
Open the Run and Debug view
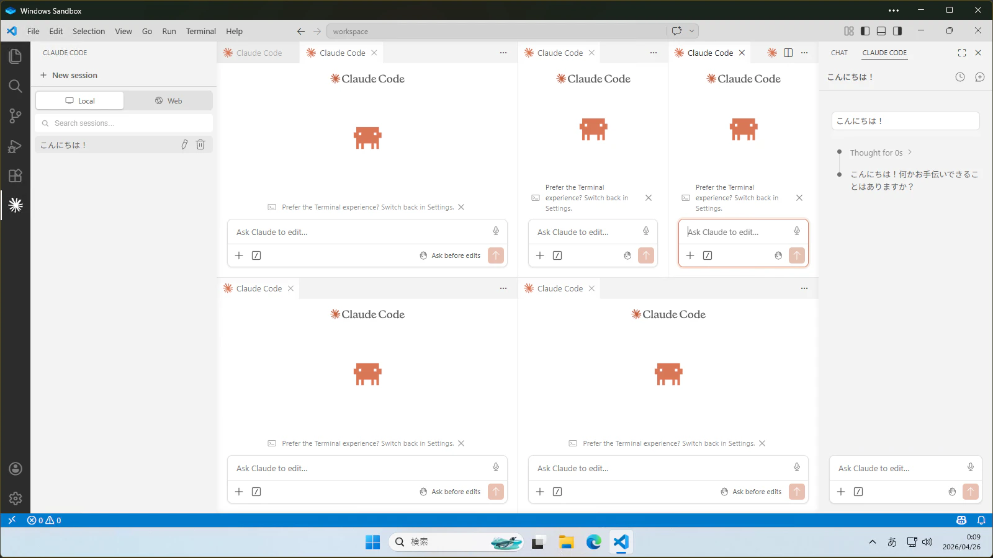(16, 146)
